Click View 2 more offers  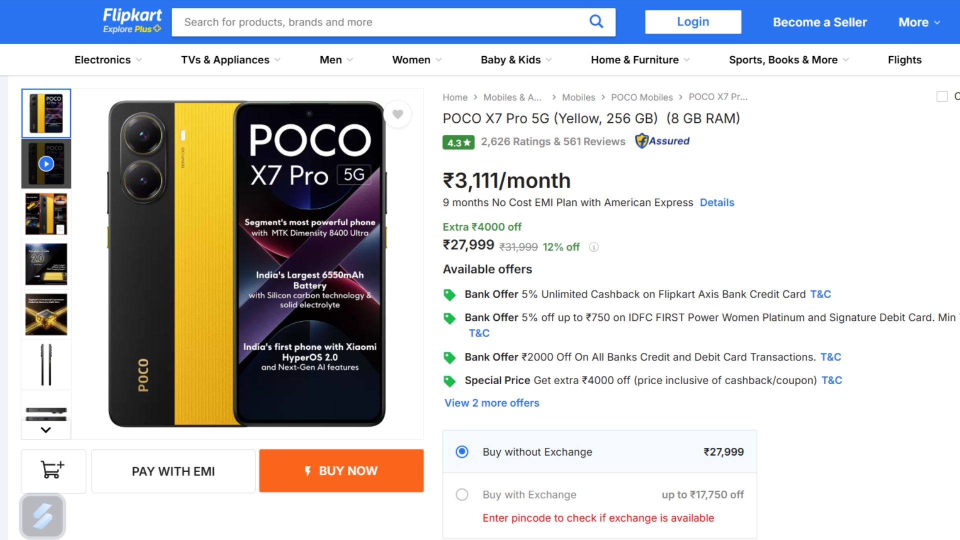tap(491, 402)
